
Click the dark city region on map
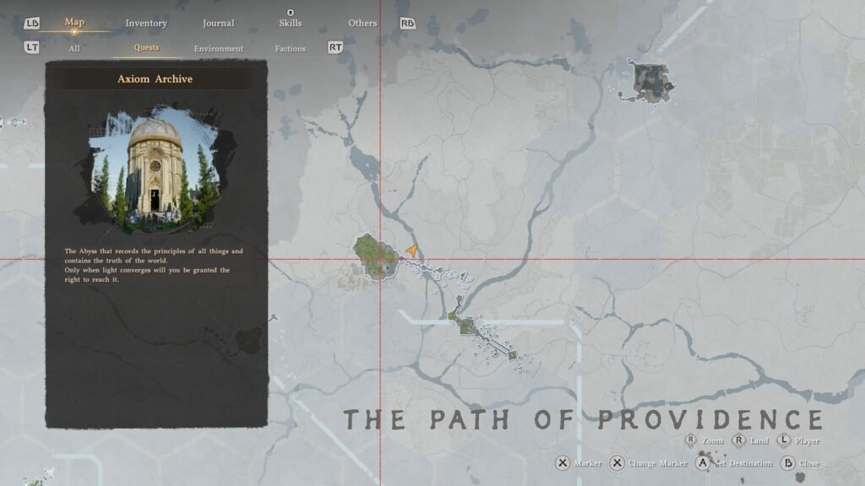pos(651,83)
